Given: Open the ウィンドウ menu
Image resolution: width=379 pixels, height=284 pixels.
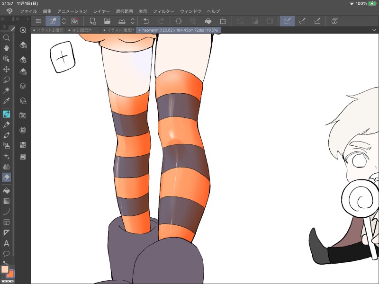Looking at the screenshot, I should (190, 11).
